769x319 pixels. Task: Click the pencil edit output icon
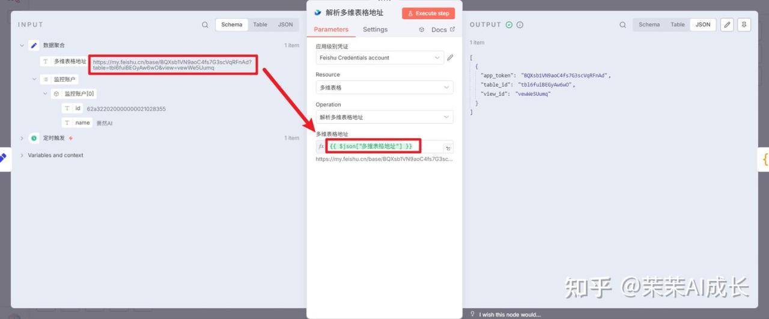coord(727,25)
